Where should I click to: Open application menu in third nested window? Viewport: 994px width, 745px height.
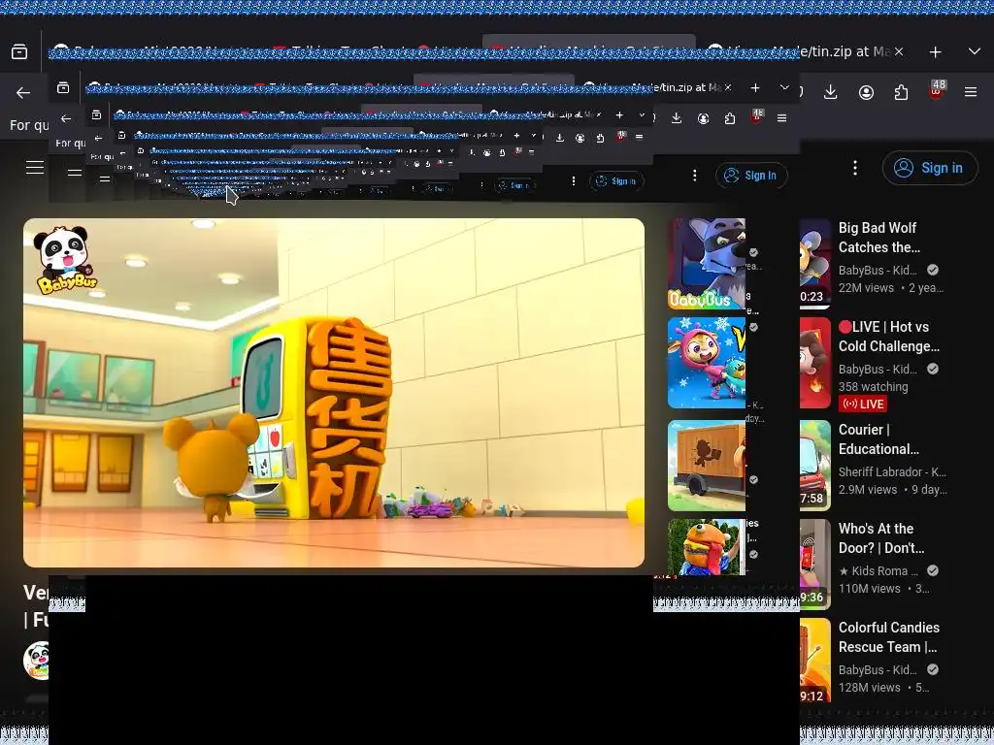pos(639,138)
